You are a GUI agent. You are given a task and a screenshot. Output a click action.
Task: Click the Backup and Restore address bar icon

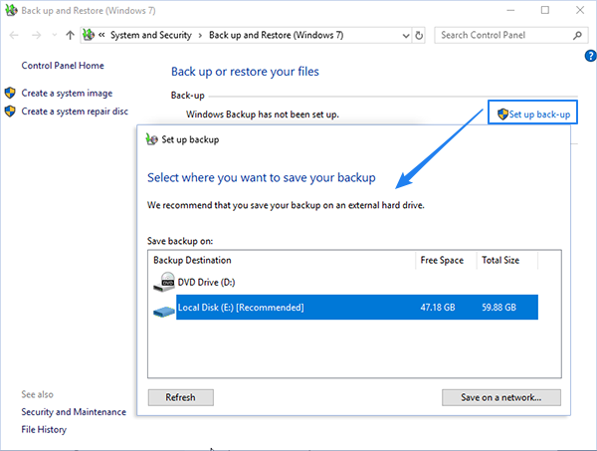point(89,35)
